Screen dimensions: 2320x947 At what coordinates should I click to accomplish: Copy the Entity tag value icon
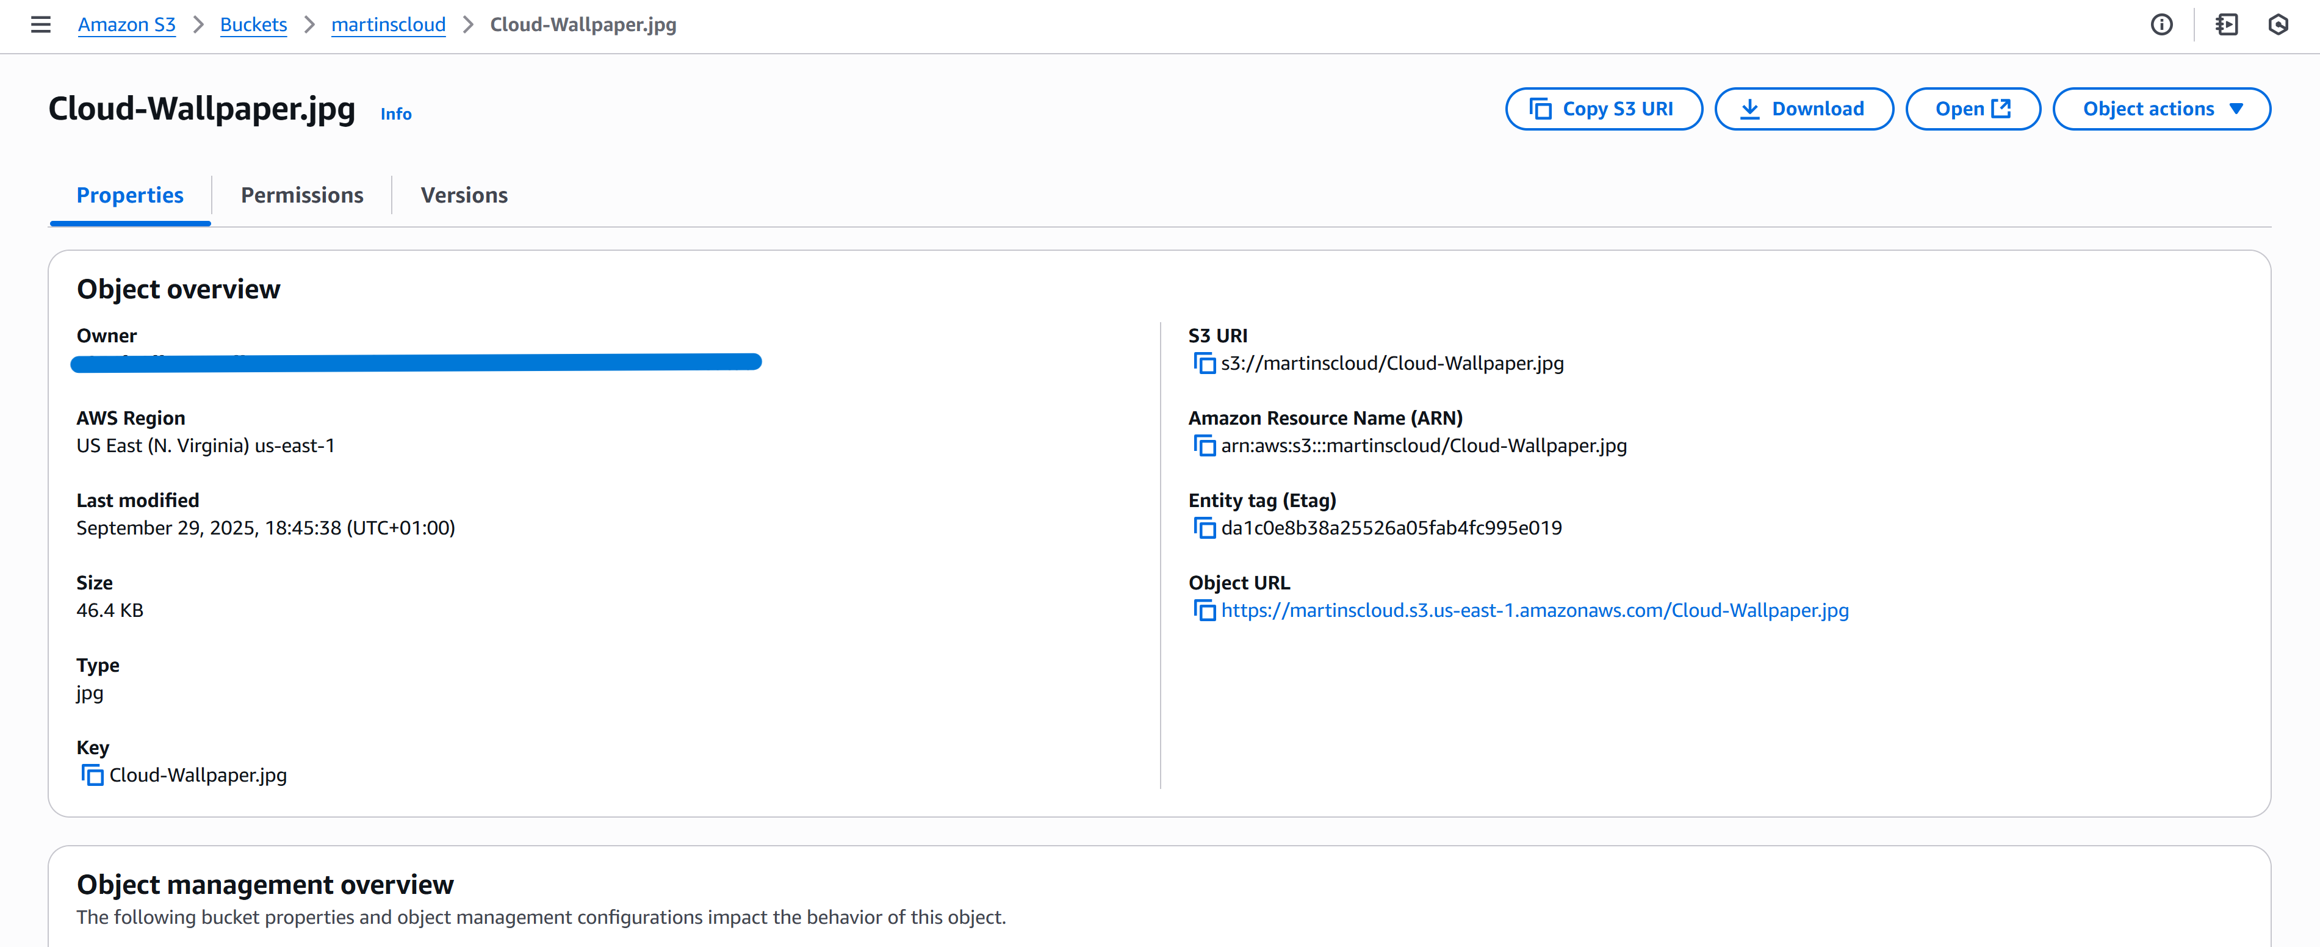pos(1204,528)
